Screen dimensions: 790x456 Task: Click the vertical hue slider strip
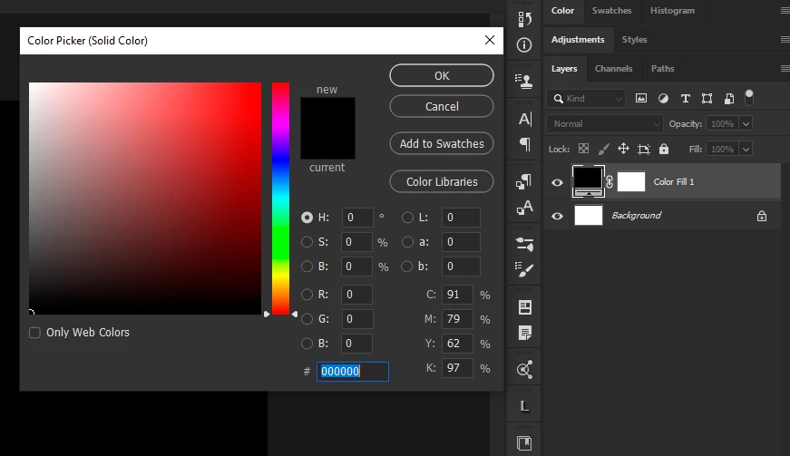point(280,199)
